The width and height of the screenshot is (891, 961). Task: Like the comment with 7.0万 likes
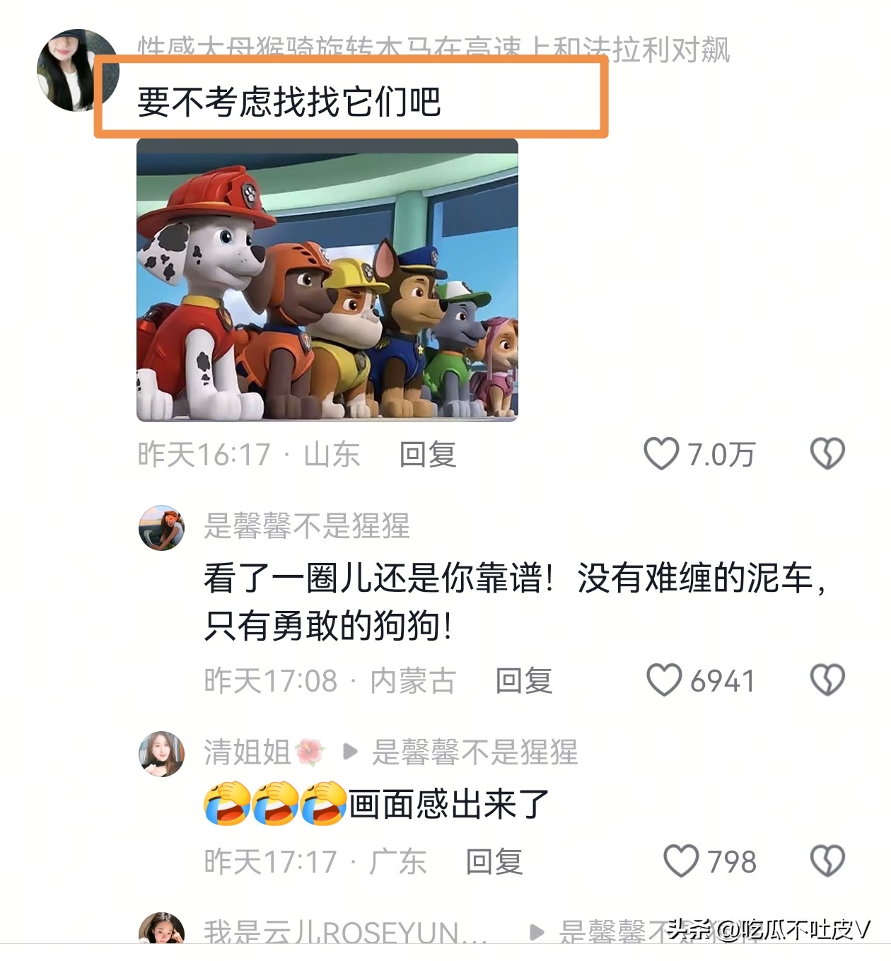coord(661,453)
